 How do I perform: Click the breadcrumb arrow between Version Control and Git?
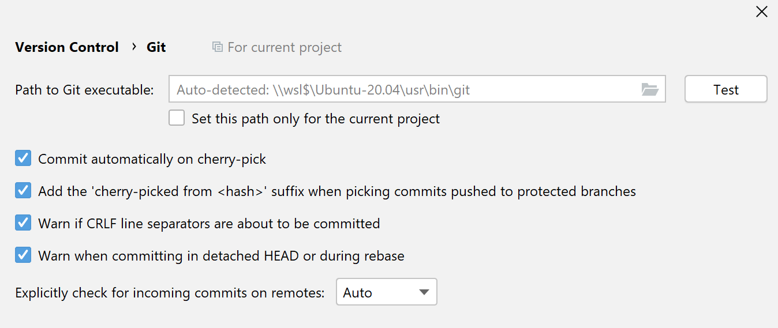(x=134, y=46)
